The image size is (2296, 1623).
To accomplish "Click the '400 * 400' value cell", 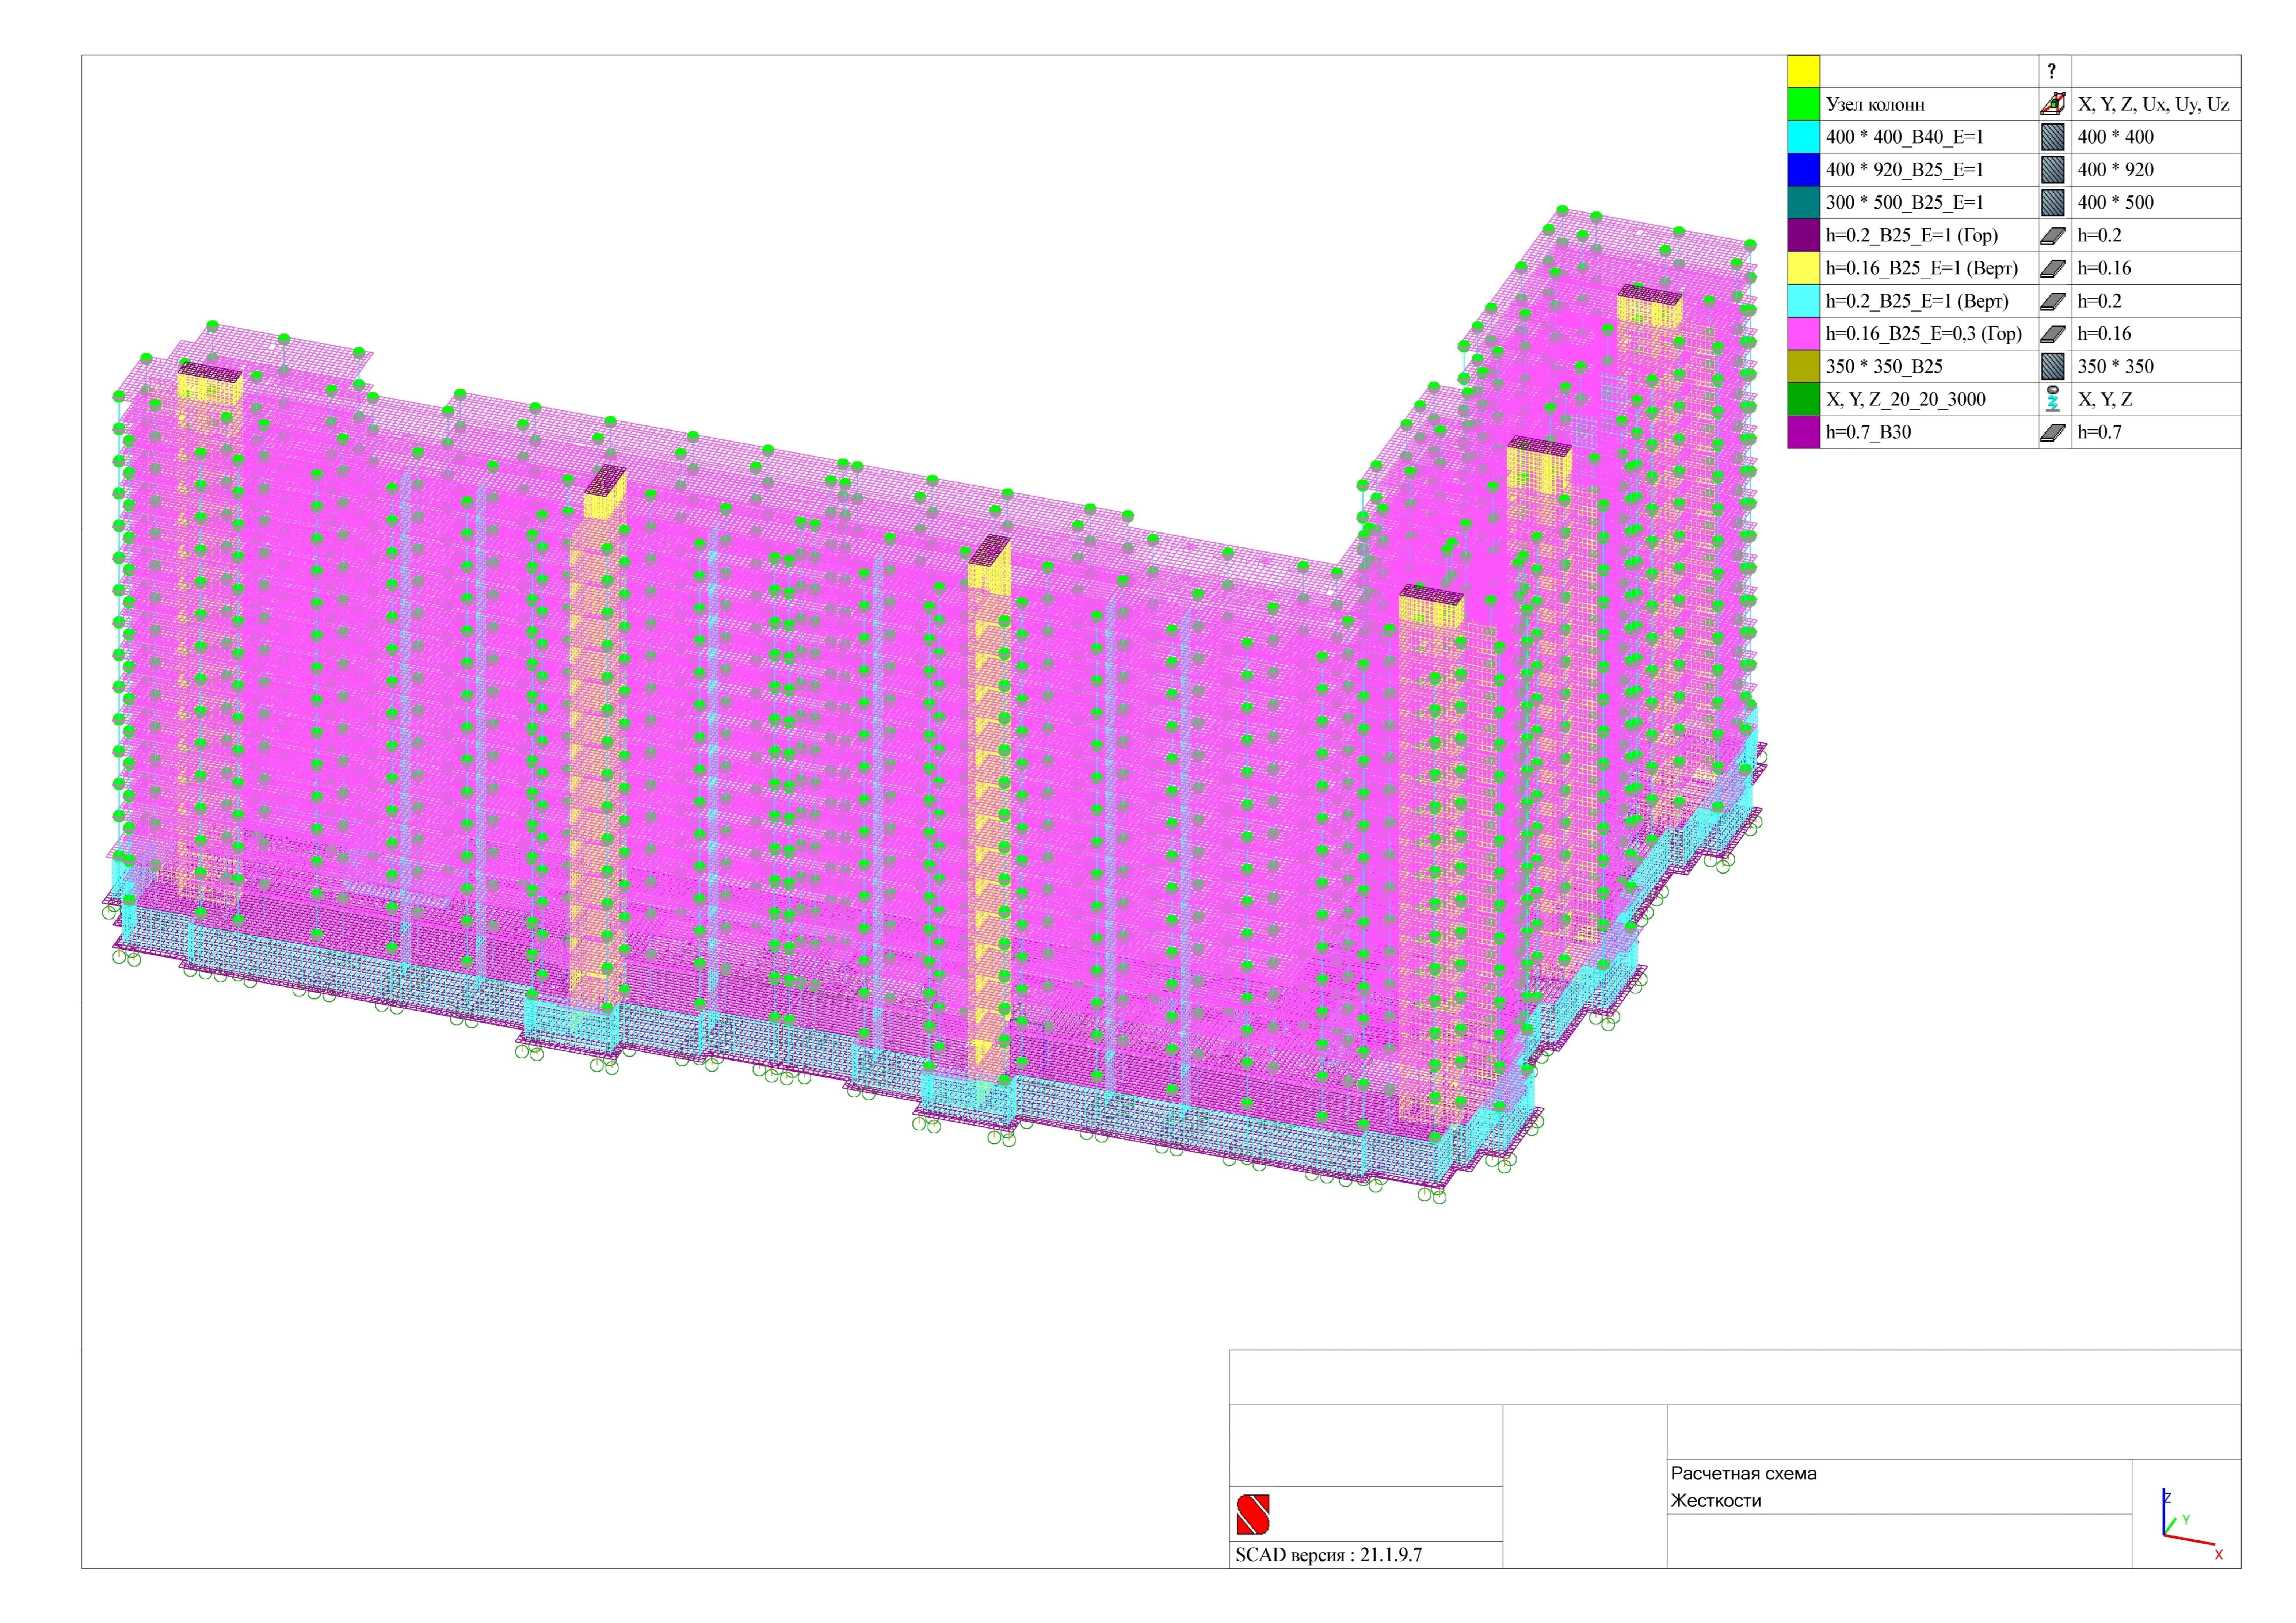I will click(2116, 137).
